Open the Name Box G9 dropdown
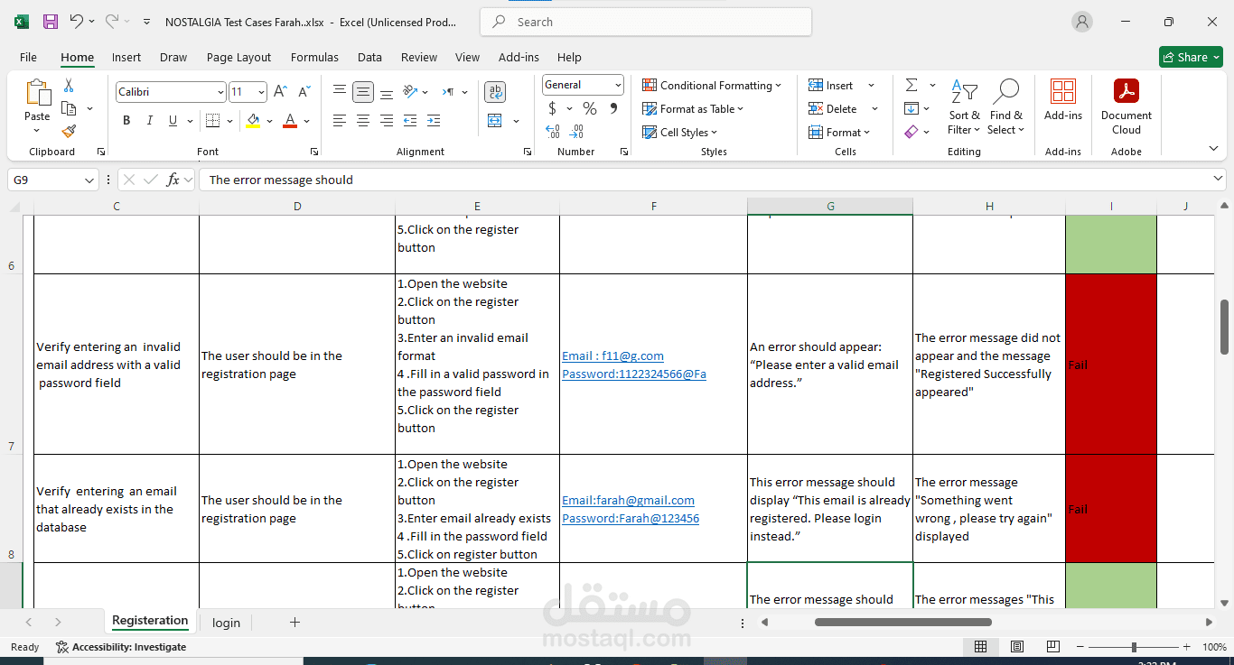The height and width of the screenshot is (665, 1234). point(89,180)
